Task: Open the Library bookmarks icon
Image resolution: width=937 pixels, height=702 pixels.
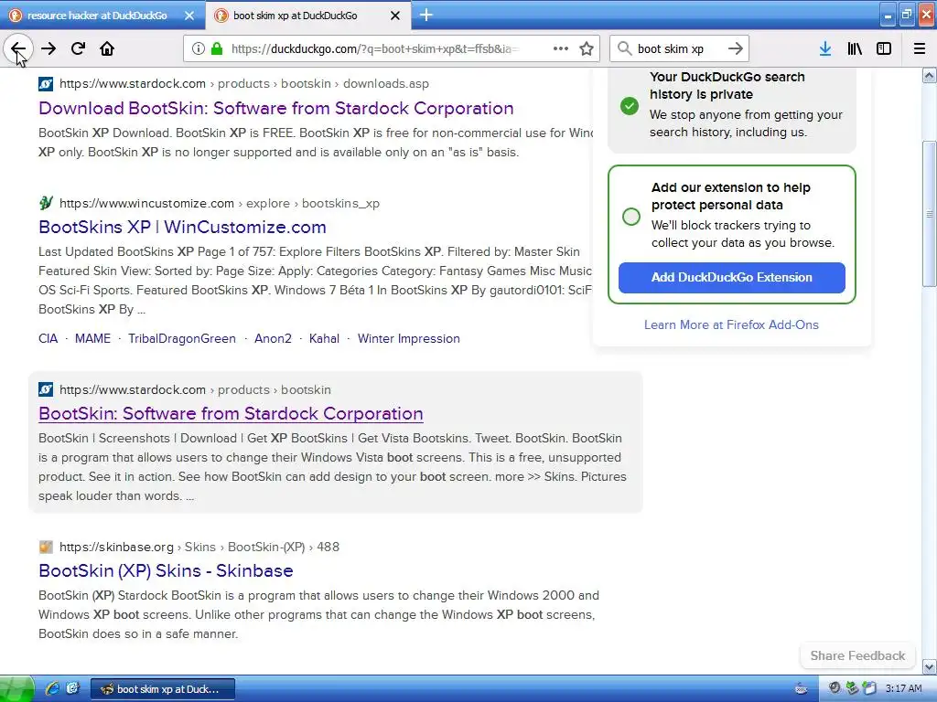Action: pos(855,48)
